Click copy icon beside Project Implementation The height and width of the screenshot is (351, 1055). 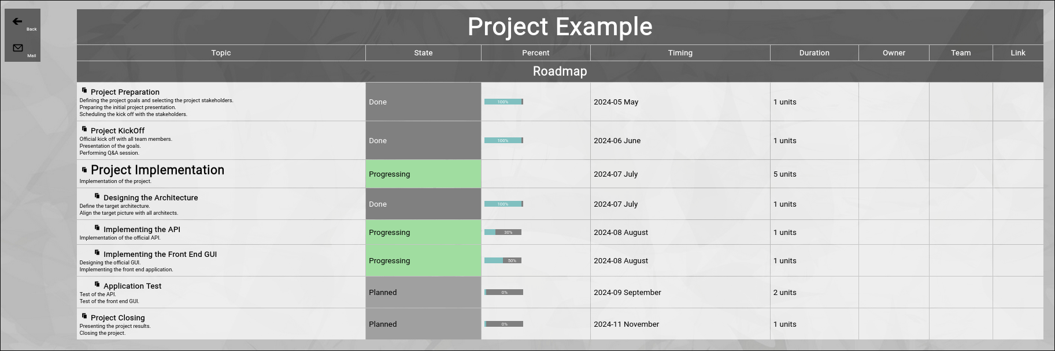(x=84, y=170)
